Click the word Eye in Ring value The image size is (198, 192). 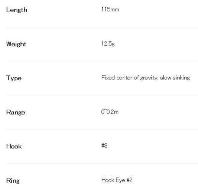coord(120,180)
